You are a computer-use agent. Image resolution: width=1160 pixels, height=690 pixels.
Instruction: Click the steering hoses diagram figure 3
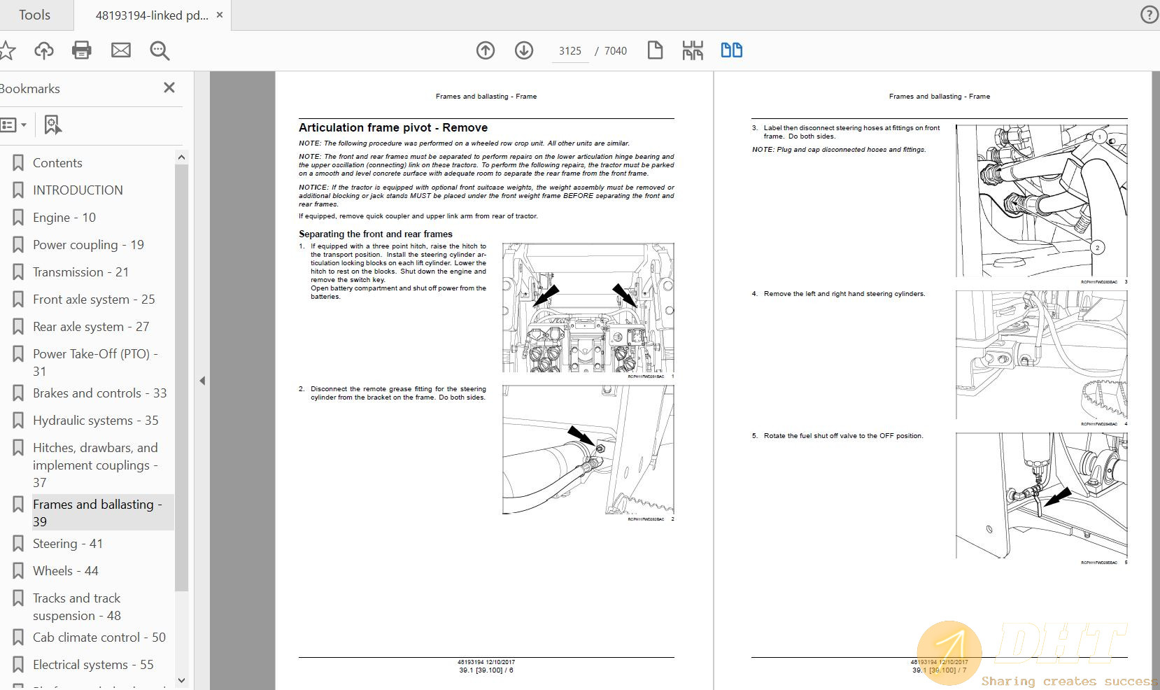click(1041, 201)
